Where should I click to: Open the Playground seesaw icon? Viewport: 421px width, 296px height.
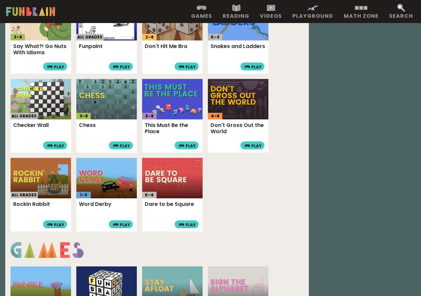312,8
